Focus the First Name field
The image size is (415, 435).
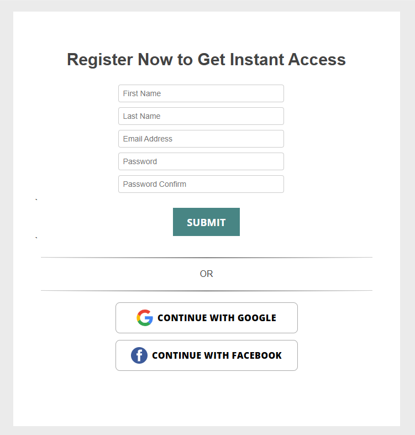click(201, 93)
